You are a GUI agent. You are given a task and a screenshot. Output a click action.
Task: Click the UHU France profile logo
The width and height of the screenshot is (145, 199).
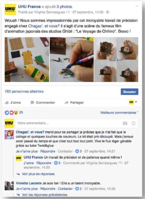(x=10, y=9)
